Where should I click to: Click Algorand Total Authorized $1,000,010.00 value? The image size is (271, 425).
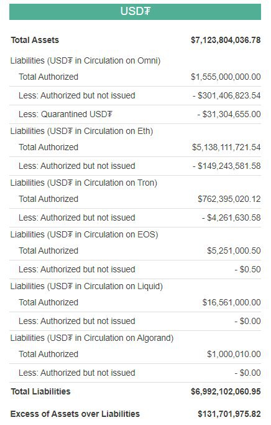pyautogui.click(x=234, y=354)
